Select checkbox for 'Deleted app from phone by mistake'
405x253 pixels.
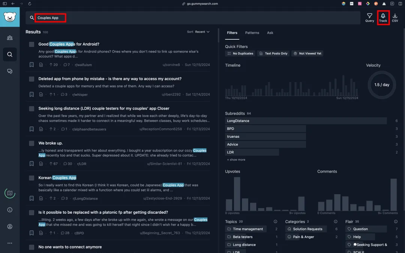(x=31, y=79)
